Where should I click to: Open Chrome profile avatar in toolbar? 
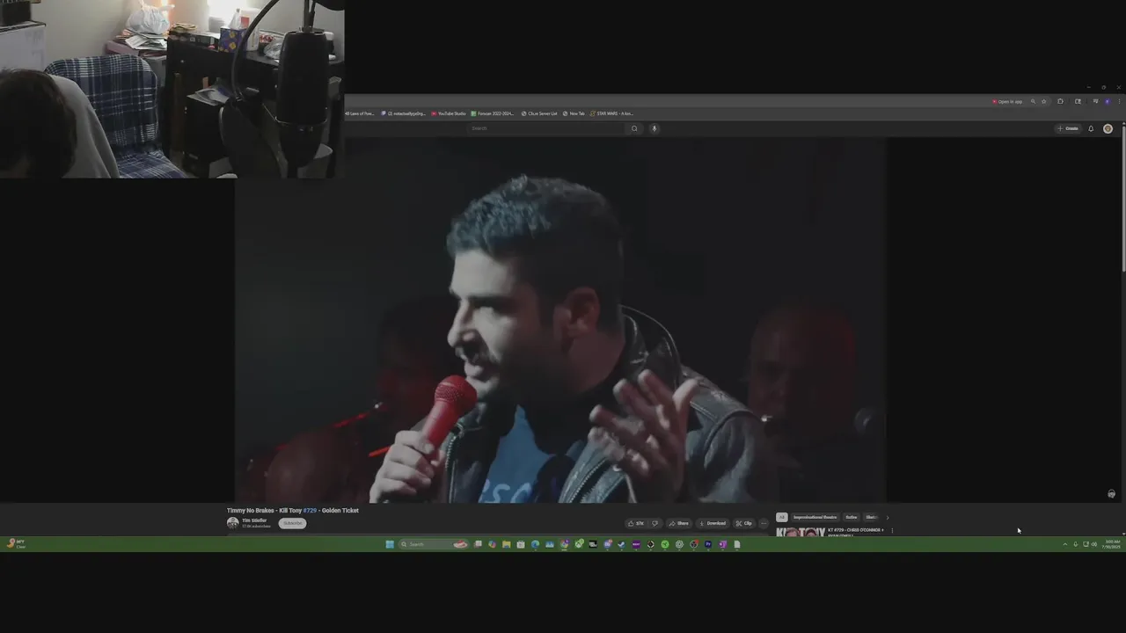pyautogui.click(x=1108, y=101)
